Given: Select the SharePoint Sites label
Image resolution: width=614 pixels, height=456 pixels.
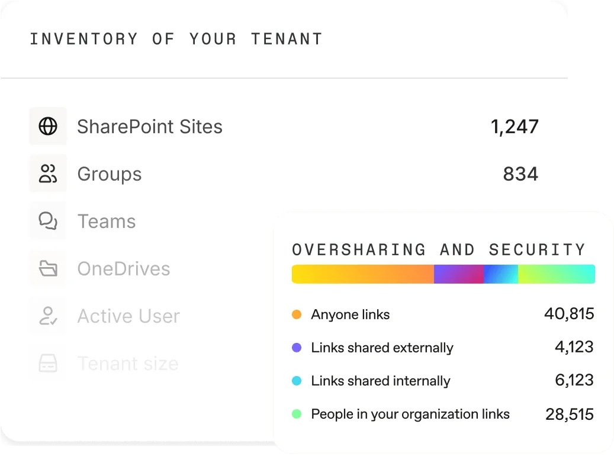Looking at the screenshot, I should [x=150, y=127].
